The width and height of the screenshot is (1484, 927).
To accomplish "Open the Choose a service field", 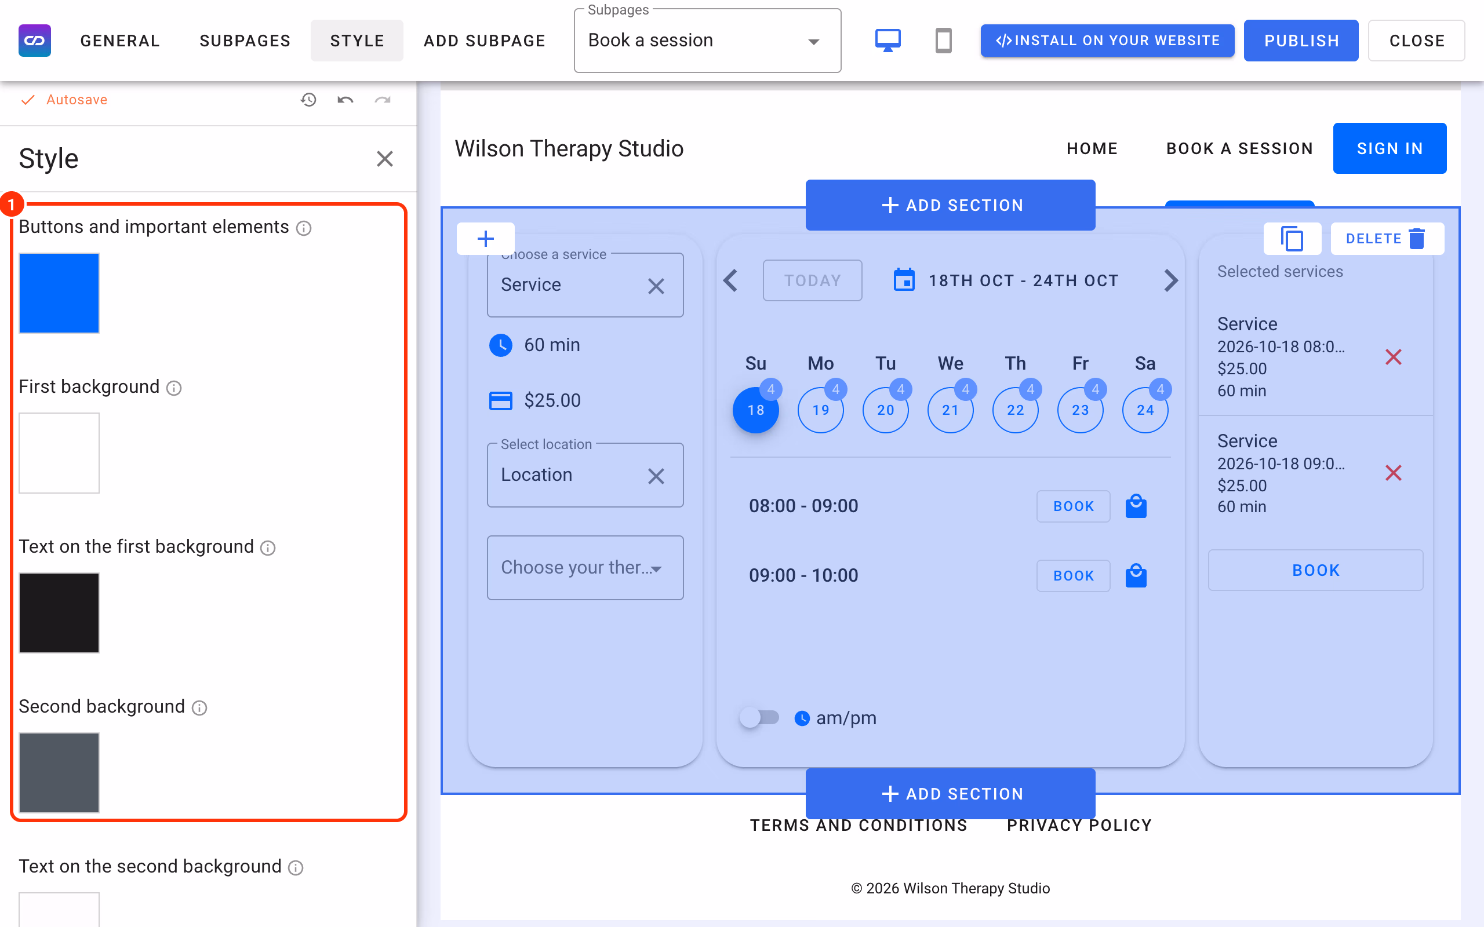I will pyautogui.click(x=585, y=285).
